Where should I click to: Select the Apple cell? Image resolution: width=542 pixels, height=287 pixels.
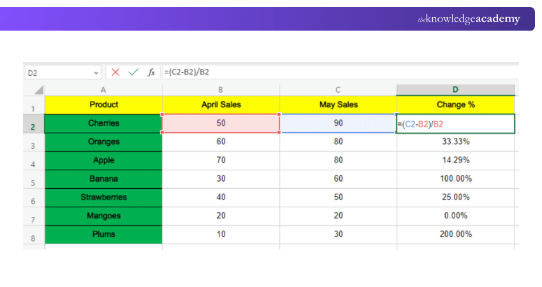coord(103,161)
